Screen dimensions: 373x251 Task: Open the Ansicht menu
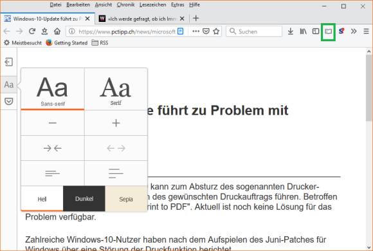(x=104, y=5)
